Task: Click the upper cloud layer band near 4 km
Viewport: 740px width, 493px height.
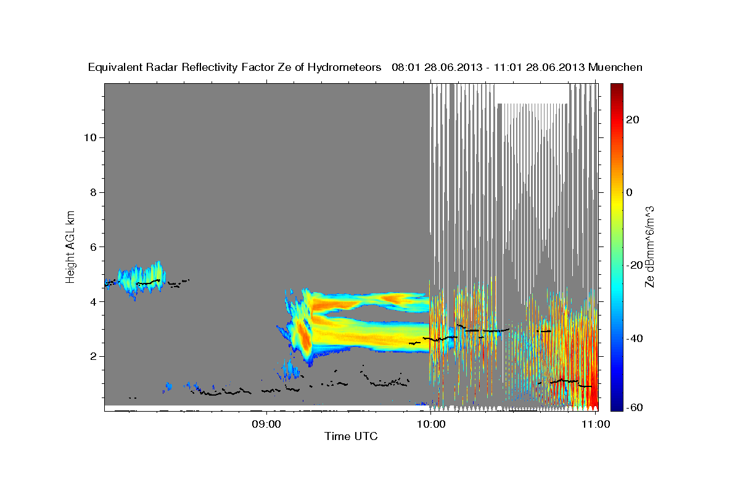Action: 370,302
